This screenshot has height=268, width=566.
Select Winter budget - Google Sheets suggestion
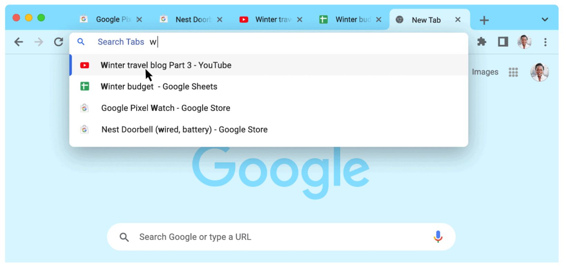[x=269, y=86]
